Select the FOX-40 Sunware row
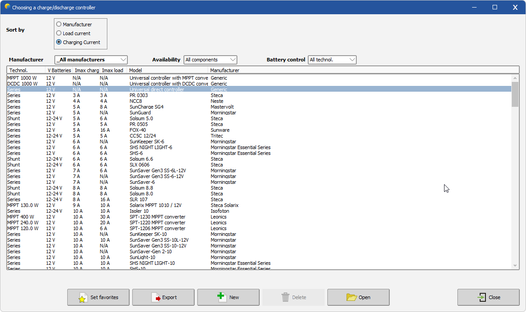Screen dimensions: 526x312 [259, 130]
